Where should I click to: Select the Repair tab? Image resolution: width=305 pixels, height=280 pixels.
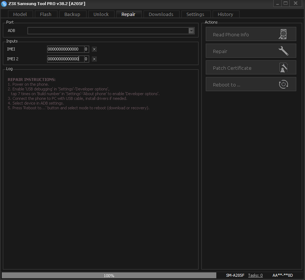pyautogui.click(x=128, y=15)
